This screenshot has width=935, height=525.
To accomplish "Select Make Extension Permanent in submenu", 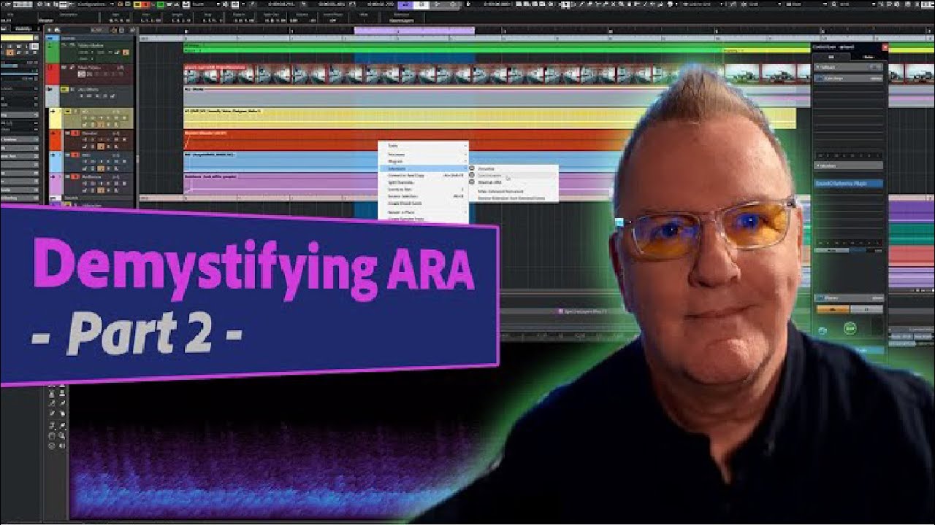I will pos(513,192).
